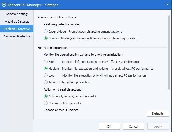Viewport: 172px width, 132px height.
Task: Select Realtime Protection in sidebar
Action: click(17, 29)
